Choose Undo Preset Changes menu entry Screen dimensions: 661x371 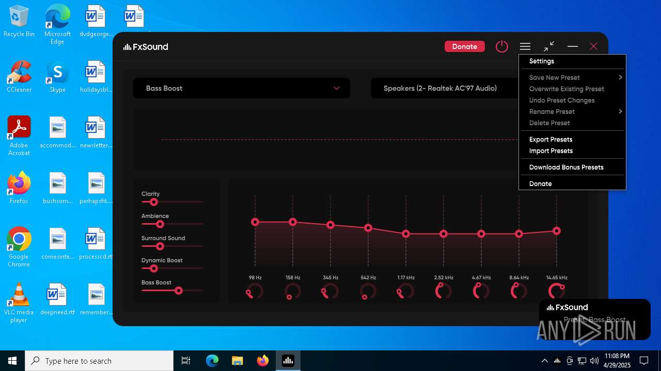tap(572, 100)
